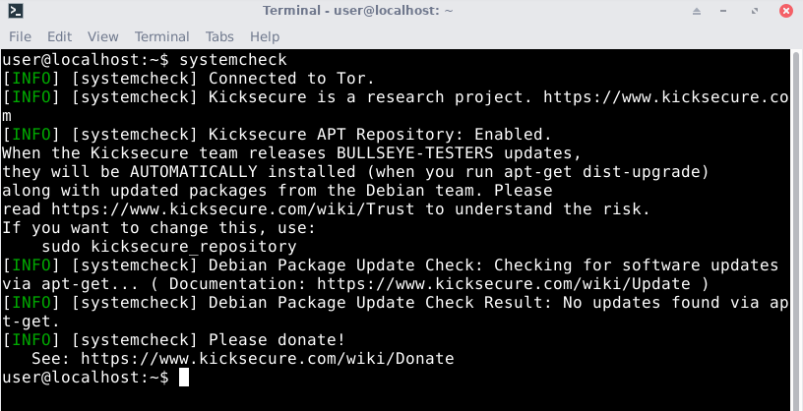The height and width of the screenshot is (411, 803).
Task: Click the kicksecure.com/wiki/Donate URL
Action: [267, 359]
